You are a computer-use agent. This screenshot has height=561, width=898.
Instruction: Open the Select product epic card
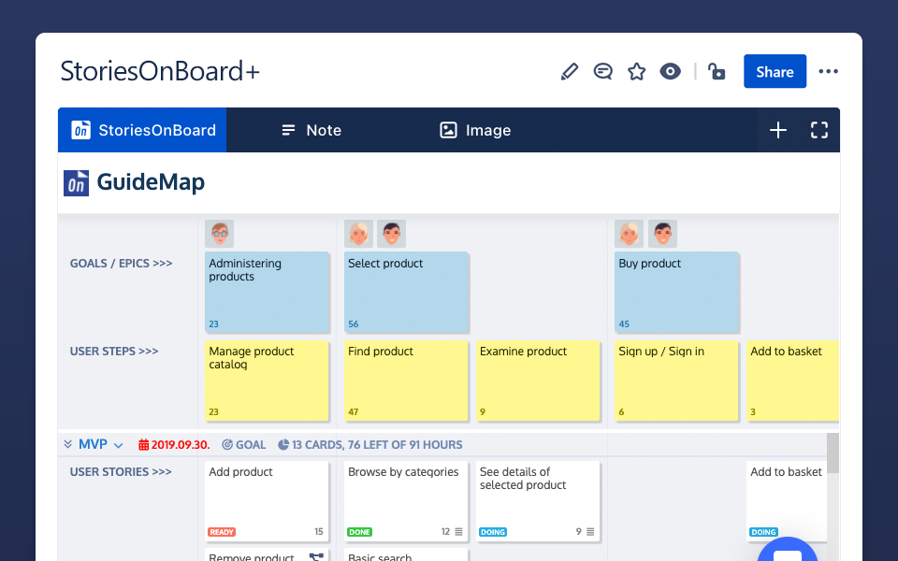pyautogui.click(x=406, y=292)
